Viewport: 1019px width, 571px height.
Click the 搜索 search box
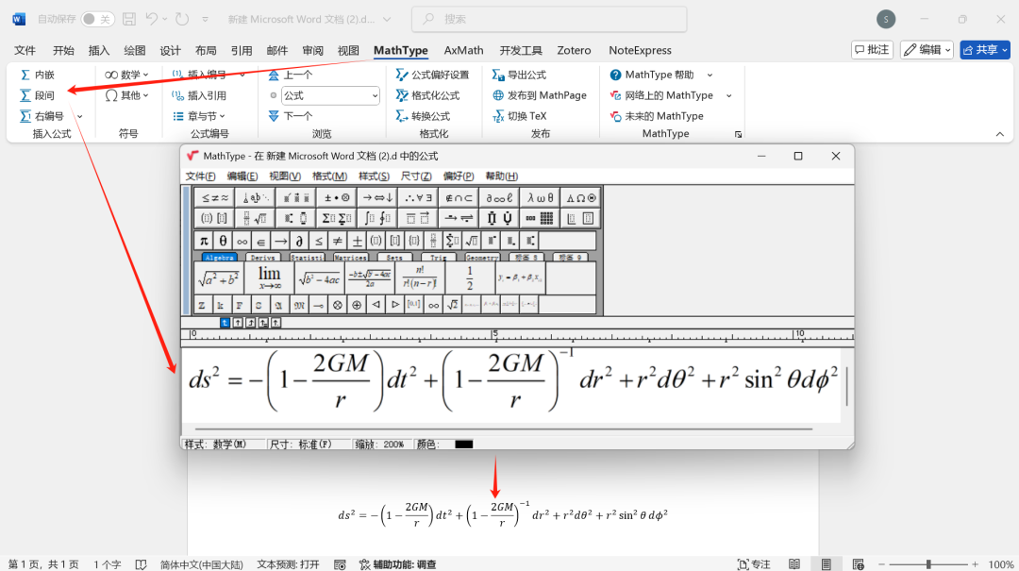pos(549,19)
